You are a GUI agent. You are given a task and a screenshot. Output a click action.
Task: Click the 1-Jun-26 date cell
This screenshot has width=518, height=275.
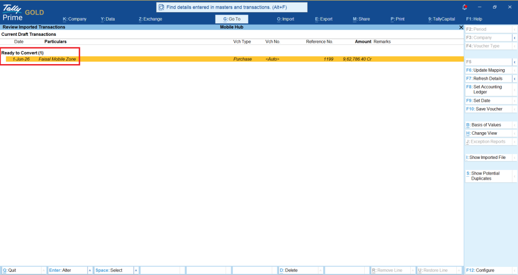(x=21, y=59)
